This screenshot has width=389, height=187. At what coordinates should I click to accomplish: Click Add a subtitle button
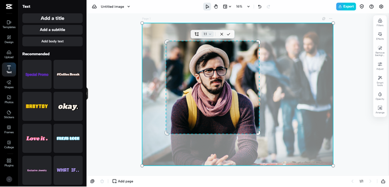(x=52, y=30)
